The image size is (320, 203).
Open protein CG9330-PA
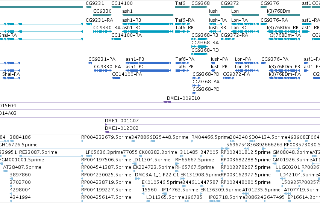click(108, 67)
